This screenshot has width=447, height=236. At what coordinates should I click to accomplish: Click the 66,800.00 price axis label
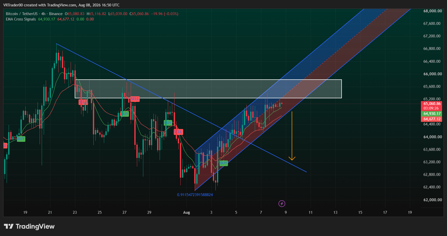(432, 49)
